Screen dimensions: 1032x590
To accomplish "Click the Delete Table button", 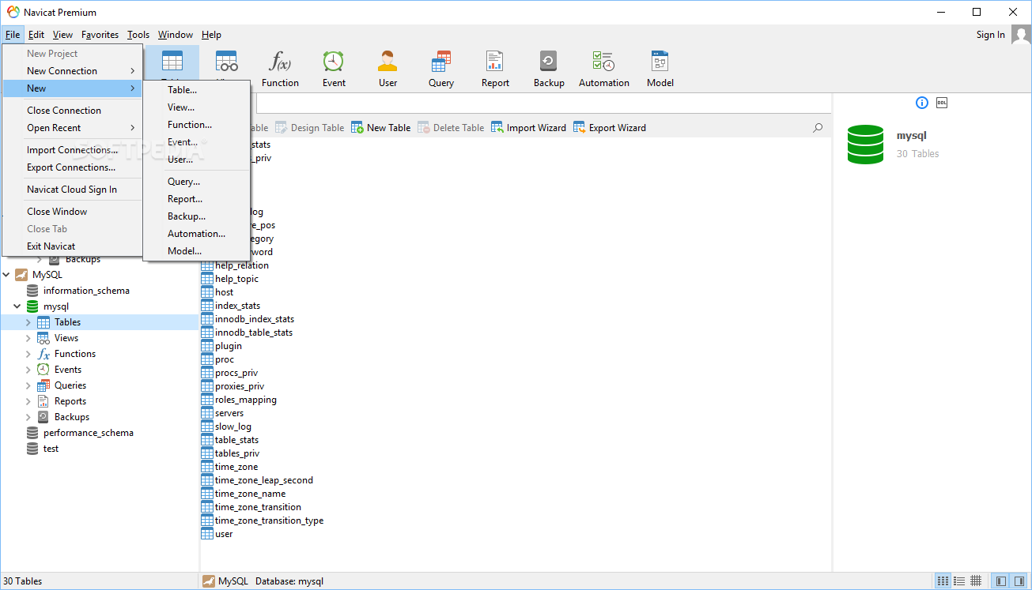I will (x=451, y=127).
